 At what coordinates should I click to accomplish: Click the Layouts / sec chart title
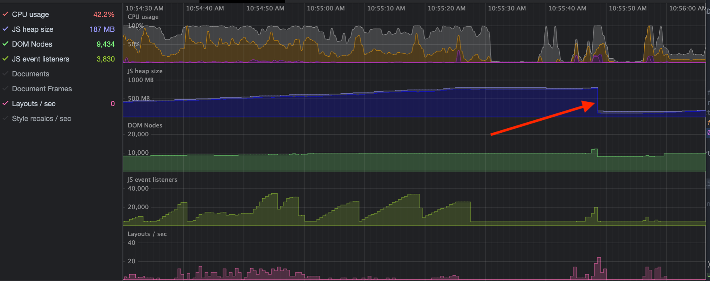click(x=147, y=234)
